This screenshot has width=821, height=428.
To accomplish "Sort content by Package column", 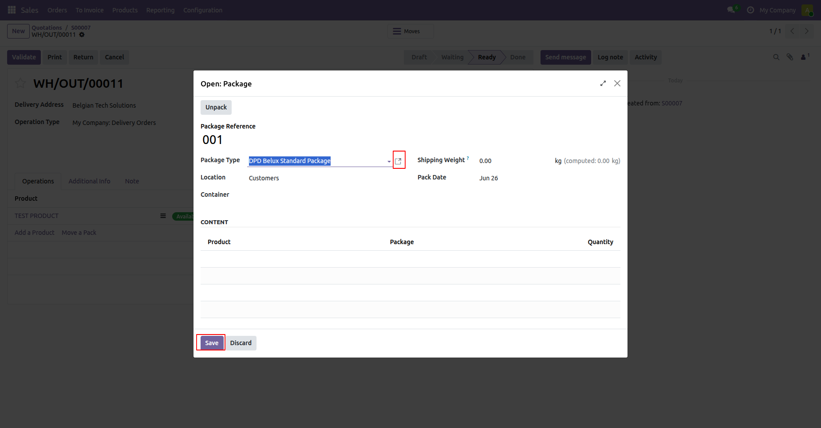I will (x=402, y=242).
